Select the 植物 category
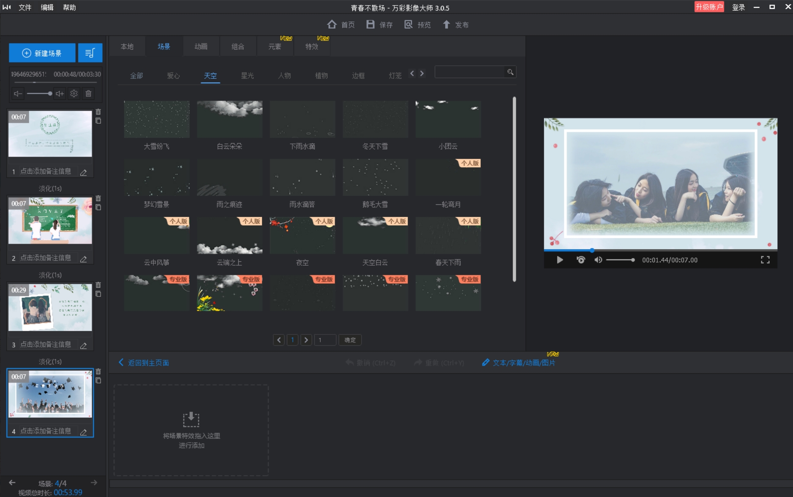Screen dimensions: 793x497 [322, 76]
